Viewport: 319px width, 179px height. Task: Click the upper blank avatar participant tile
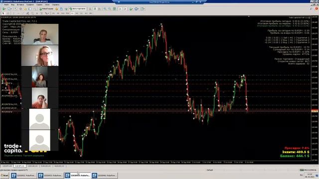click(x=40, y=119)
